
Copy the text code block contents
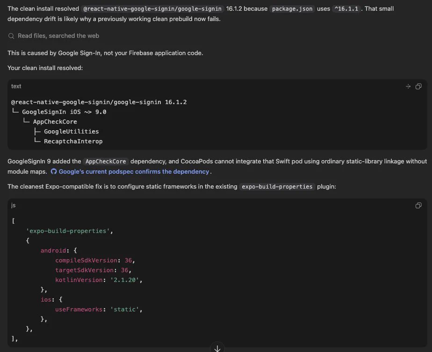[418, 86]
